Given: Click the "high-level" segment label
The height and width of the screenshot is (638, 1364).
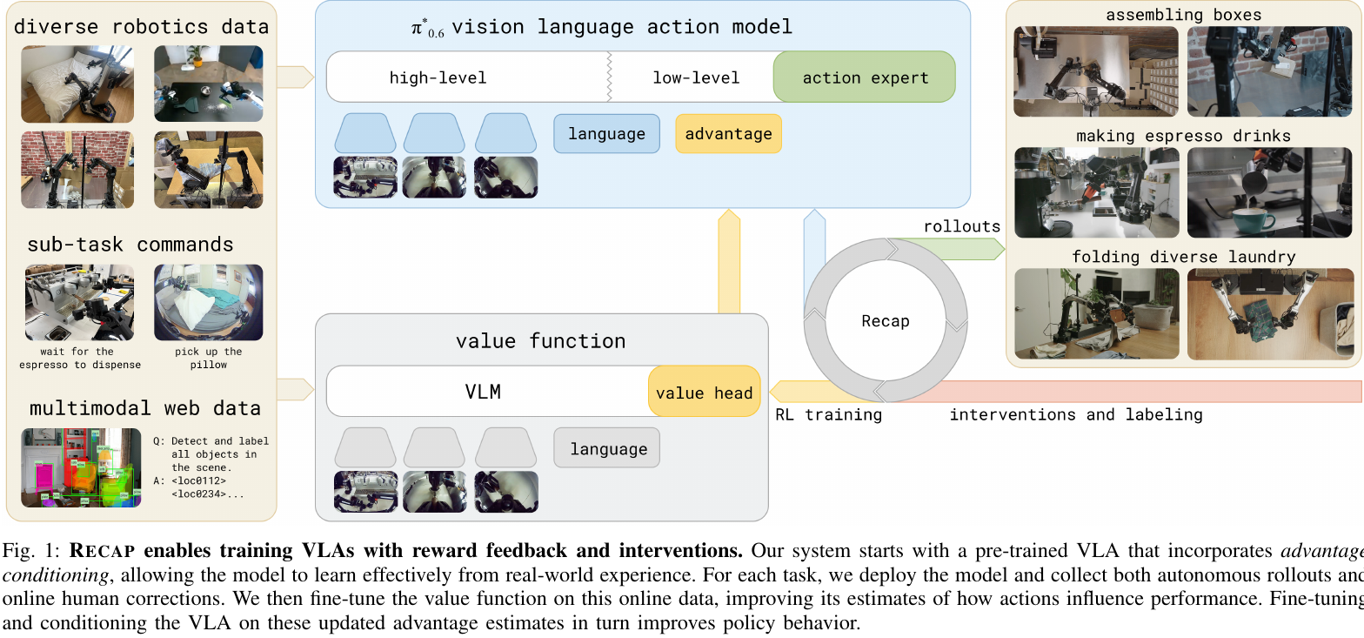Looking at the screenshot, I should (438, 77).
